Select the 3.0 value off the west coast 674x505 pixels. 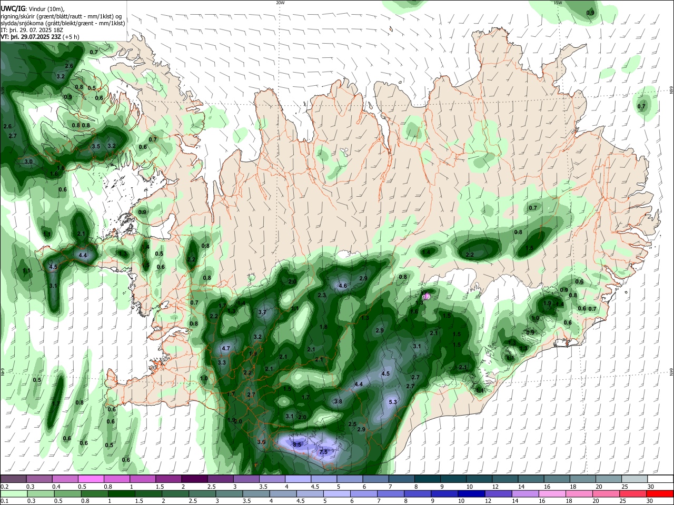tap(28, 161)
